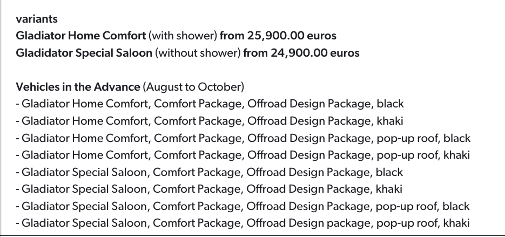Select the Special Saloon black line without pop-up roof
The width and height of the screenshot is (505, 237).
pyautogui.click(x=209, y=173)
